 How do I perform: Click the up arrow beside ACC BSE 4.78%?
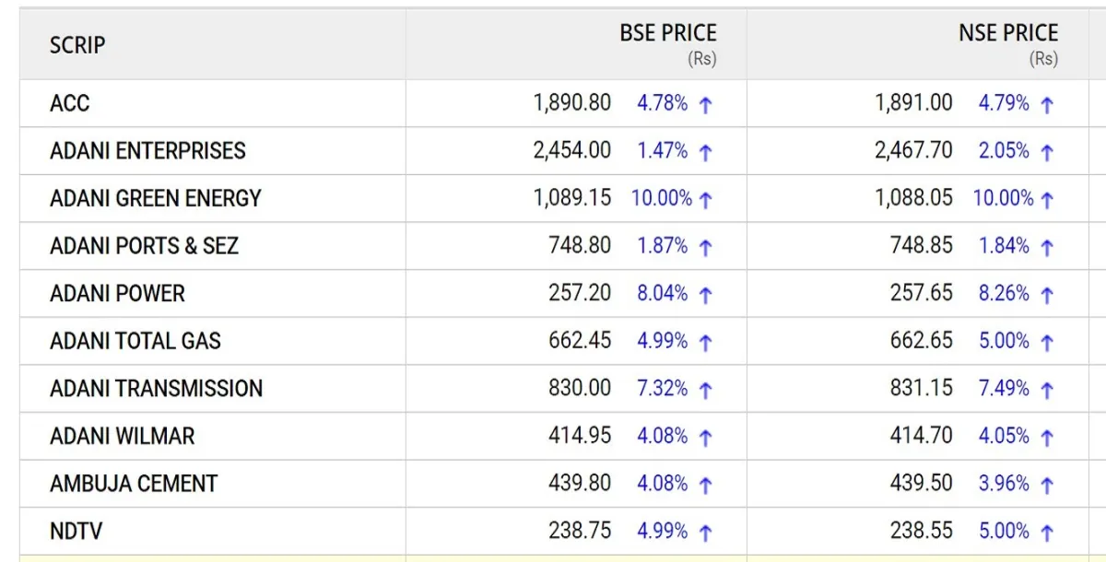click(x=706, y=104)
